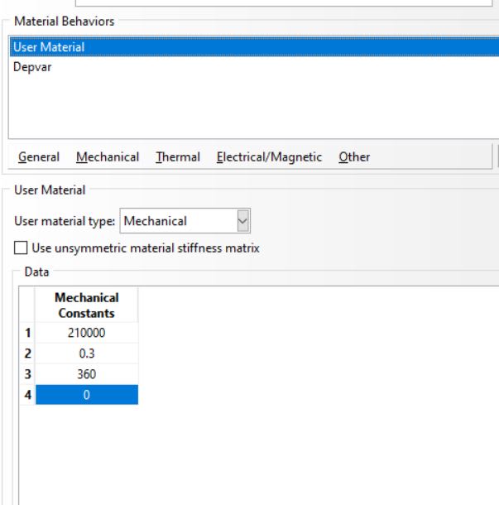The image size is (499, 505).
Task: Select row header 1 in data table
Action: [x=27, y=333]
